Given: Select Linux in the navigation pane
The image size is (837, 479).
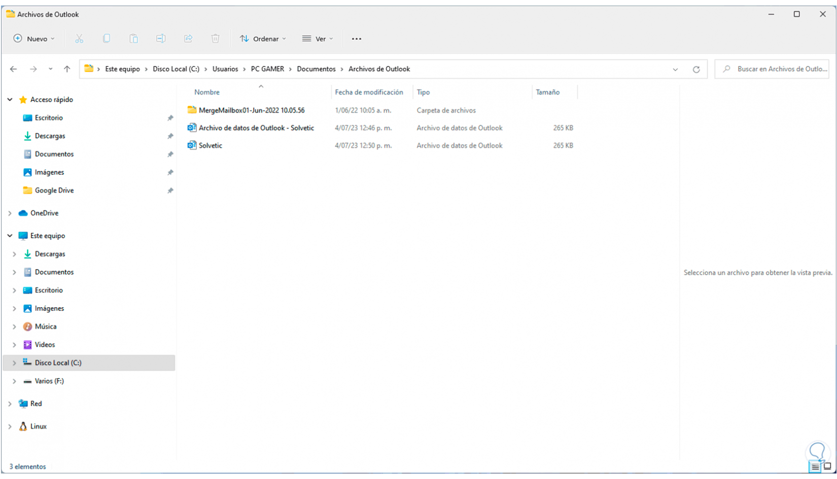Looking at the screenshot, I should (38, 426).
